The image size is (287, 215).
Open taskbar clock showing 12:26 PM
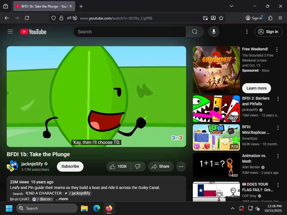coord(273,208)
